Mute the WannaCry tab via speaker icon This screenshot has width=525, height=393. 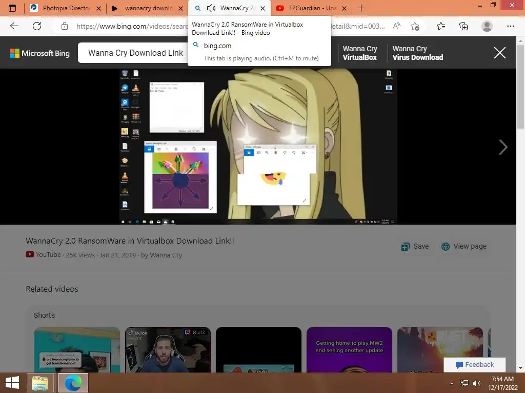[x=211, y=8]
